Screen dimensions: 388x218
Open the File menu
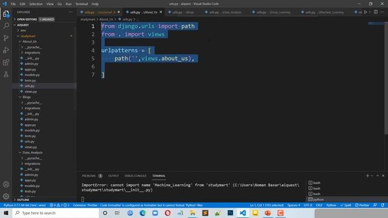[13, 4]
